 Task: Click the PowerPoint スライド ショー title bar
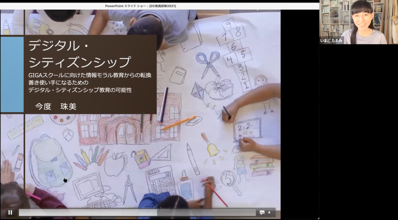tap(141, 6)
